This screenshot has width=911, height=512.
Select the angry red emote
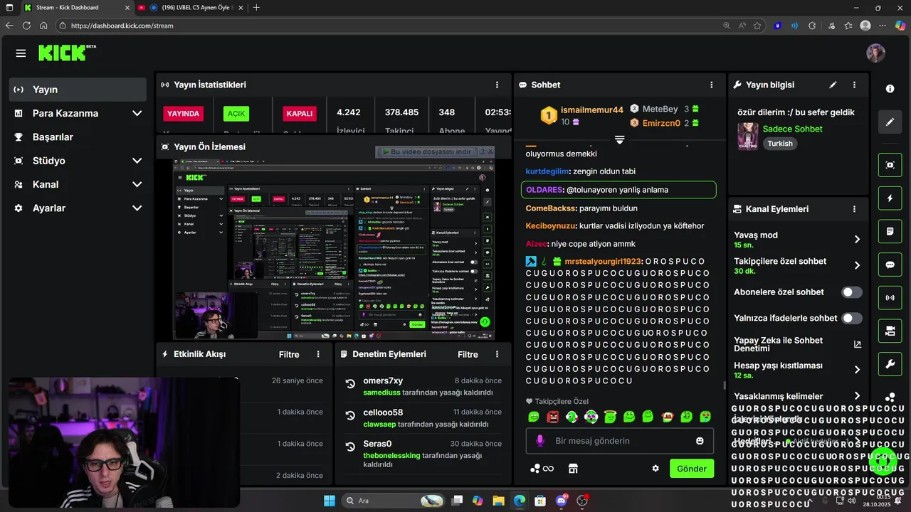pos(553,417)
